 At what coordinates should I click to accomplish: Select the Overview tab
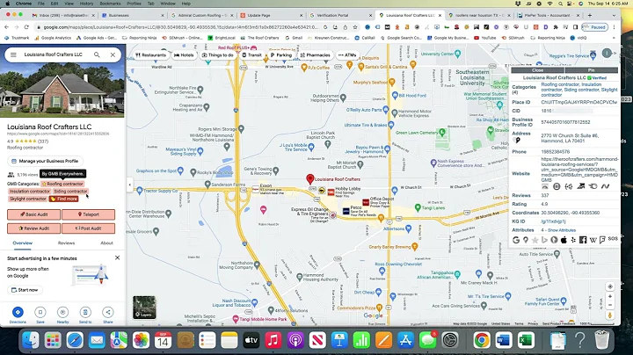click(x=23, y=243)
